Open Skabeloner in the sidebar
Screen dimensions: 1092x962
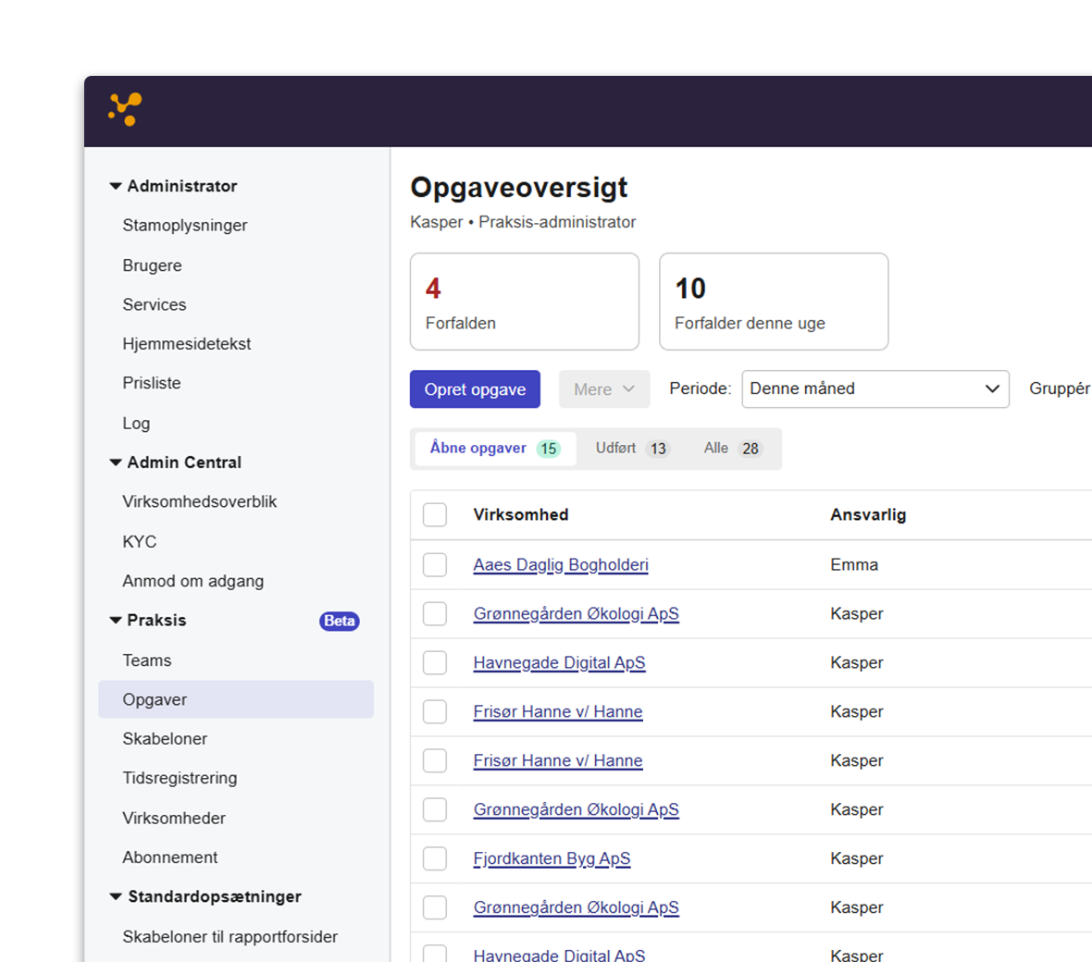165,738
